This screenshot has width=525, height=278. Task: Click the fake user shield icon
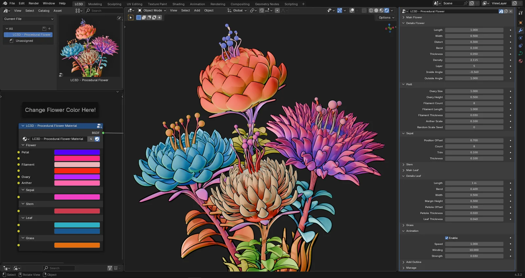pyautogui.click(x=97, y=139)
